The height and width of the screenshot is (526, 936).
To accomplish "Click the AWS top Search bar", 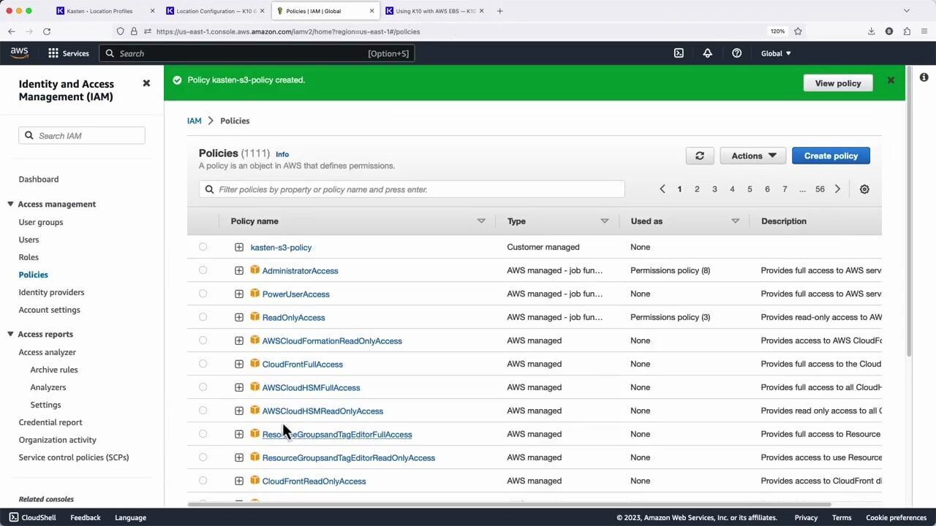I will click(x=257, y=53).
